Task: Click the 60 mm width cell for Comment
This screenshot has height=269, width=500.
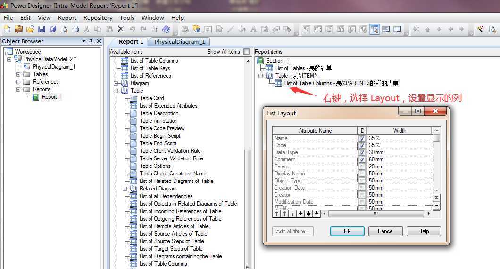Action: pyautogui.click(x=399, y=159)
